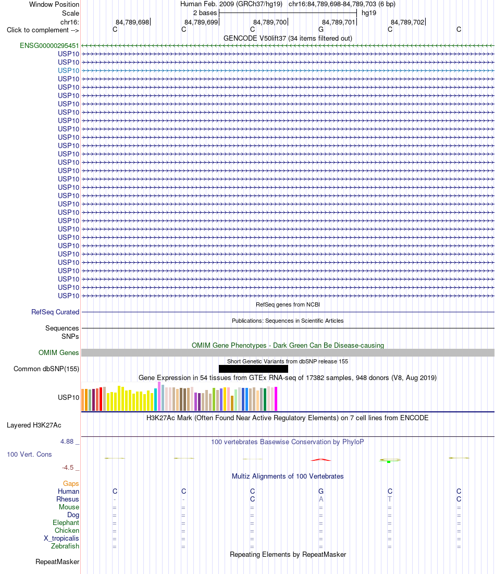Click the '2 bases' scale label
Viewport: 495px width, 574px height.
pos(205,13)
